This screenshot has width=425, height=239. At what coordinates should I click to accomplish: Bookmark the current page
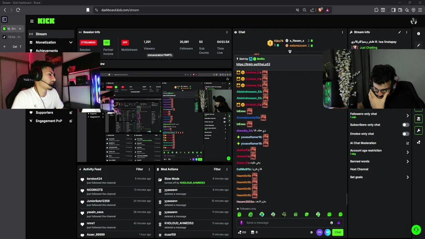(x=88, y=10)
